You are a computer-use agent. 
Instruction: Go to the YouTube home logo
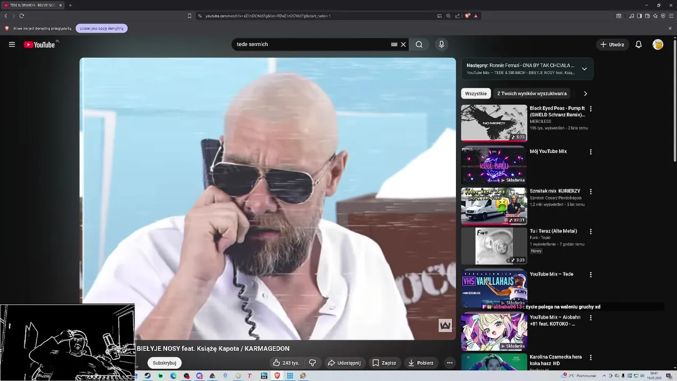point(39,44)
